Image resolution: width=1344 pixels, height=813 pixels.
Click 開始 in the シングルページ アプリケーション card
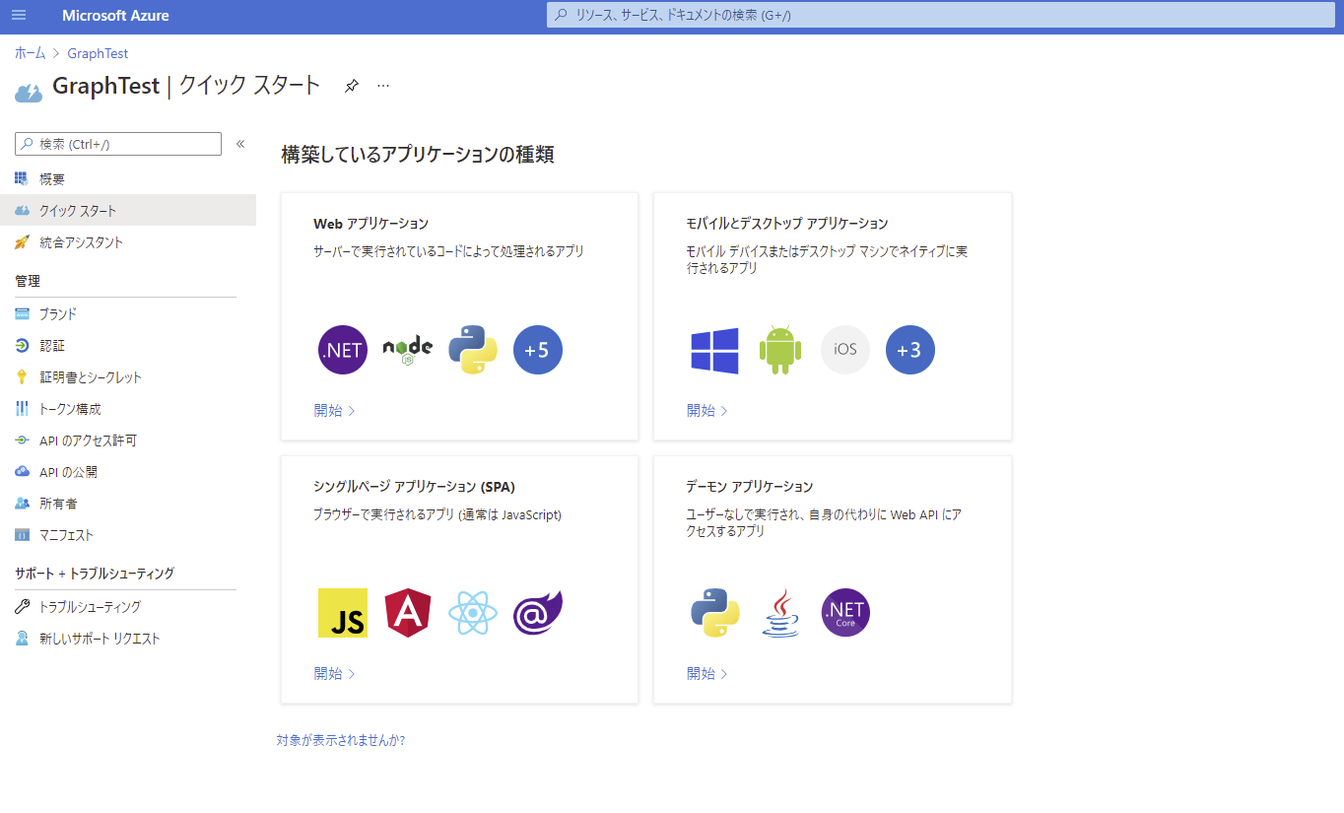335,674
